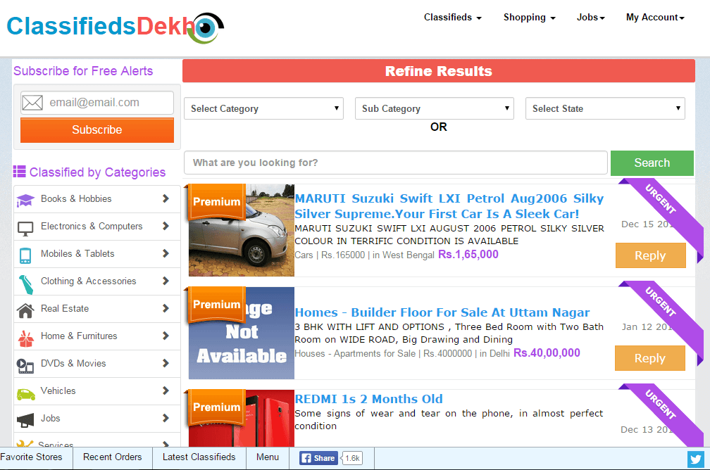Open the Select State dropdown
Viewport: 710px width, 470px height.
click(x=605, y=108)
